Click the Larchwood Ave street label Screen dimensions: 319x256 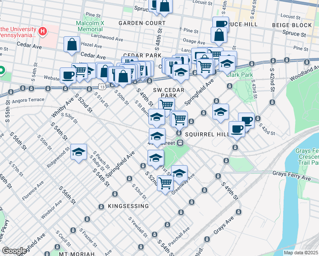coord(107,38)
